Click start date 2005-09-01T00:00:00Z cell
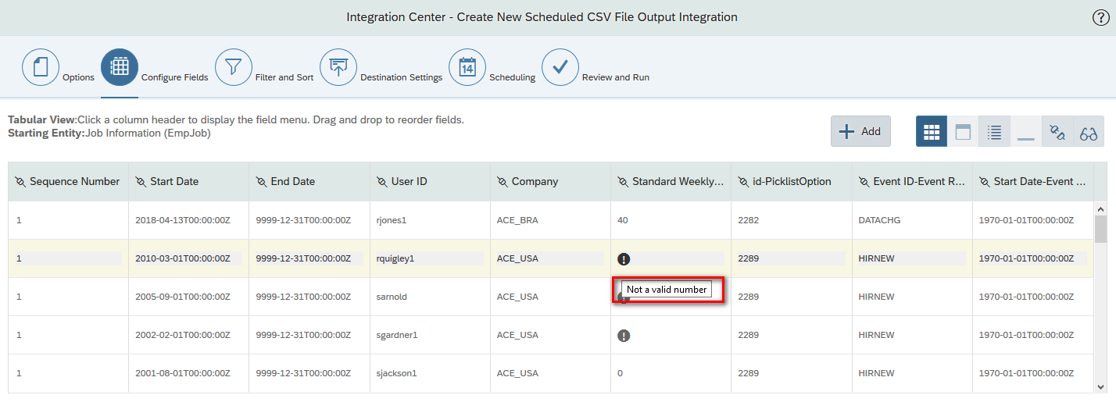 point(189,297)
